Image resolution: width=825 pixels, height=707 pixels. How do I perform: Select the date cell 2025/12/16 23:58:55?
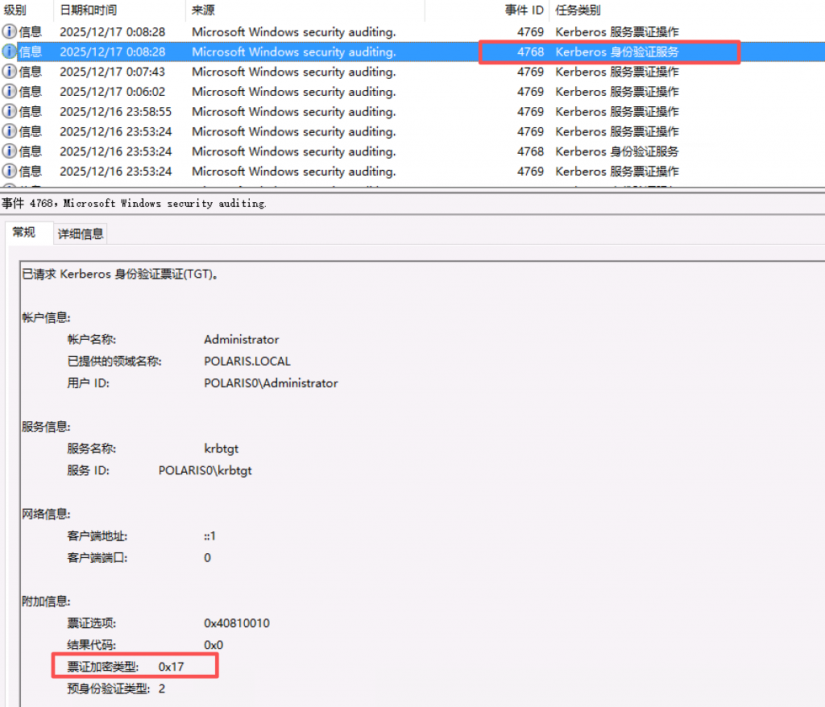click(115, 112)
